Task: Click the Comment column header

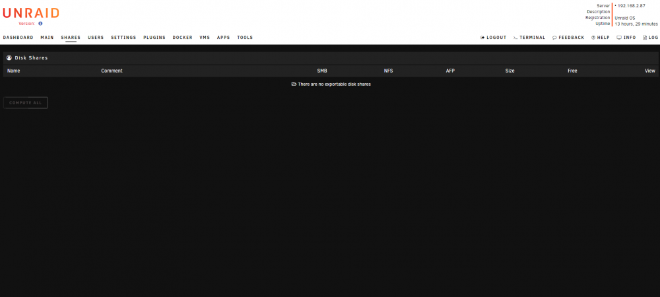Action: click(112, 71)
